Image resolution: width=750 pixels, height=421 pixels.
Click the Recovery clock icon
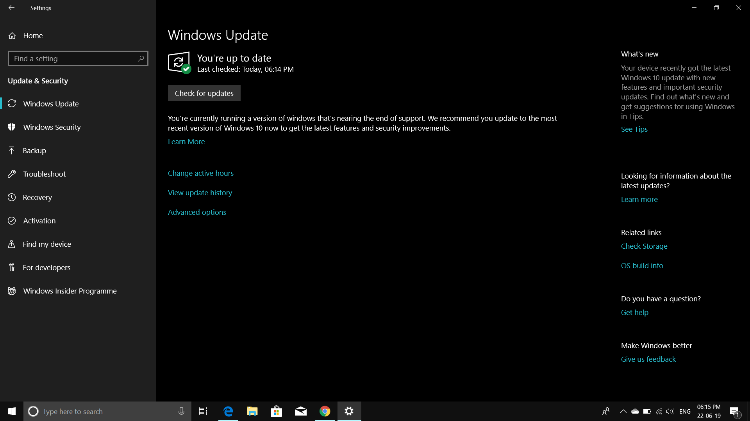pos(12,197)
